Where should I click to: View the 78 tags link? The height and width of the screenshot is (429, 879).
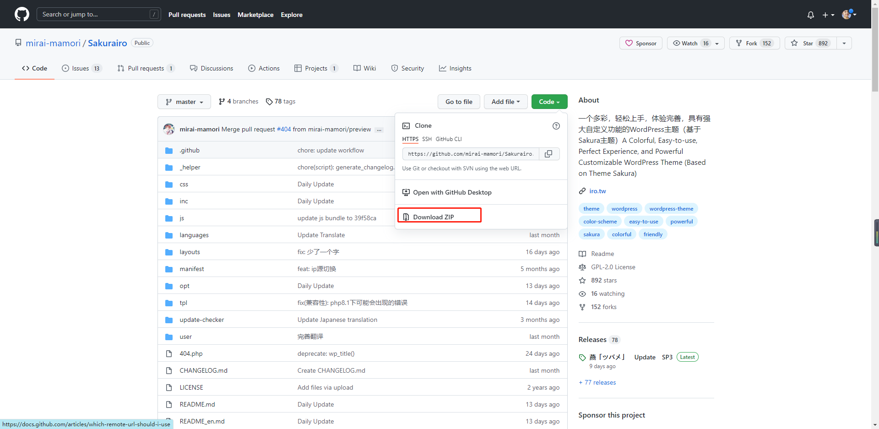[281, 101]
